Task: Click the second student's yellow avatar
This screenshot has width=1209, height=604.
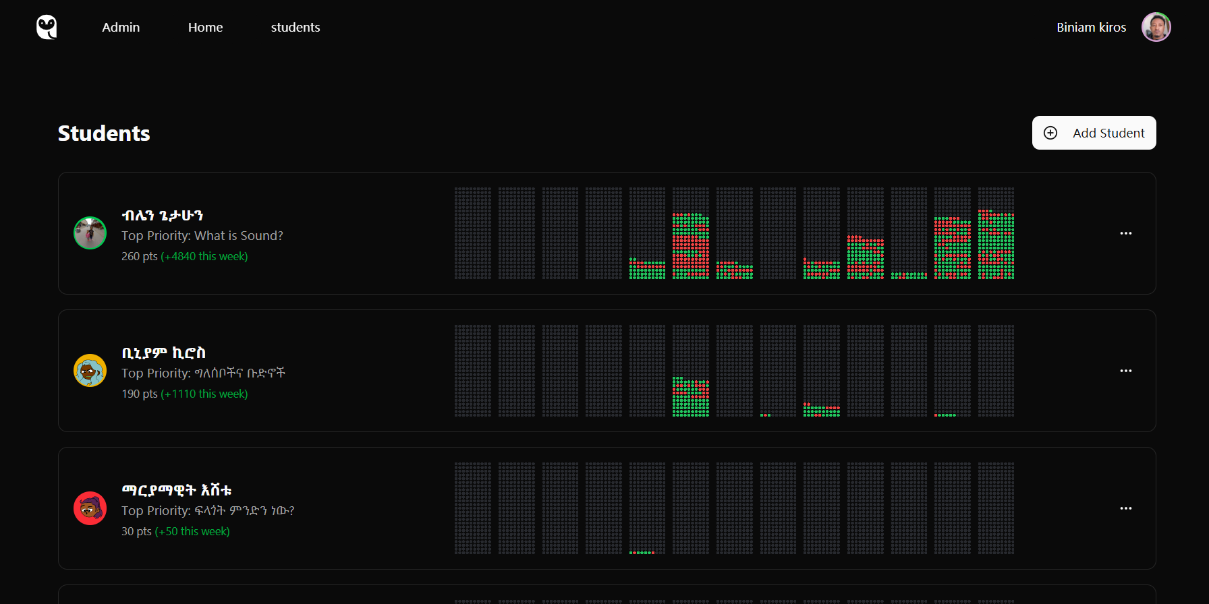Action: coord(90,371)
